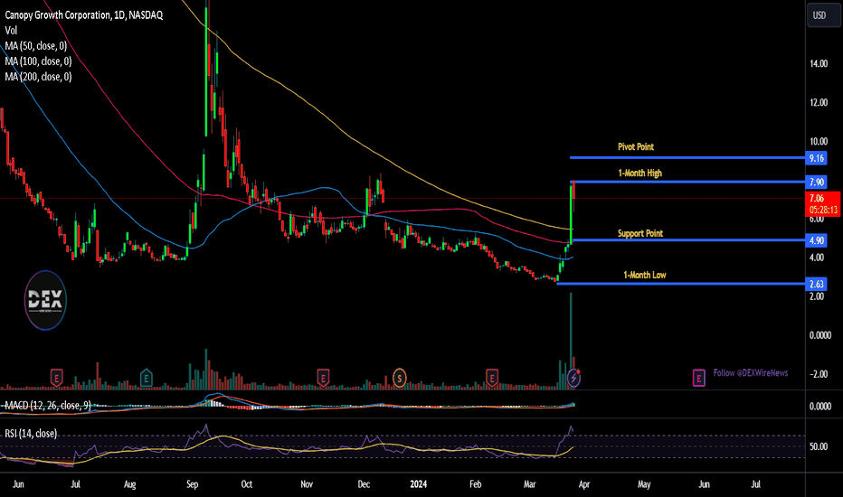Click the Dec label on time axis
Viewport: 843px width, 497px height.
click(364, 484)
